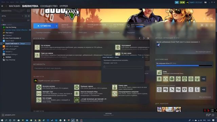The image size is (217, 122).
Task: Go back with the arrow beside МАГАЗИН
Action: pyautogui.click(x=2, y=6)
